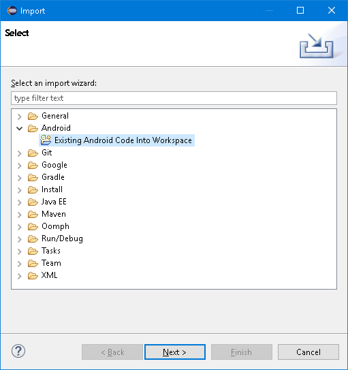Viewport: 348px width, 370px height.
Task: Maximize the Import dialog window
Action: tap(300, 10)
